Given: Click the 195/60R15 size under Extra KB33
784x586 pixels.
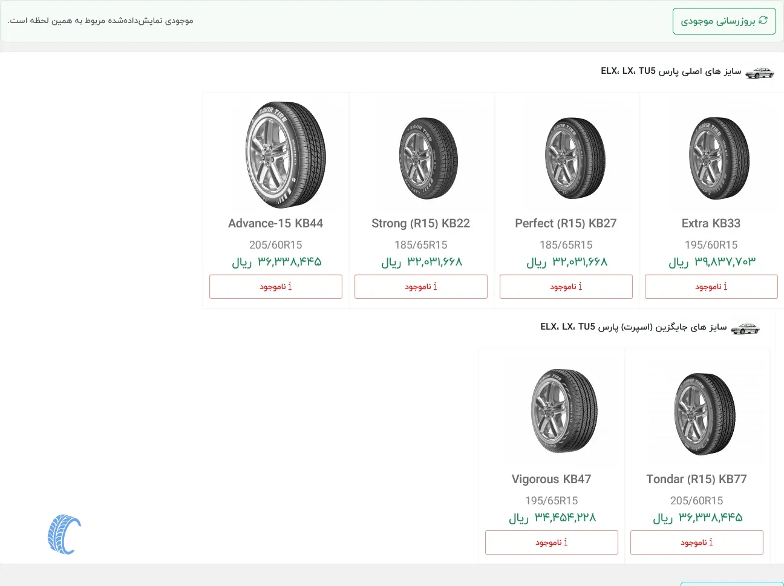Looking at the screenshot, I should point(711,245).
